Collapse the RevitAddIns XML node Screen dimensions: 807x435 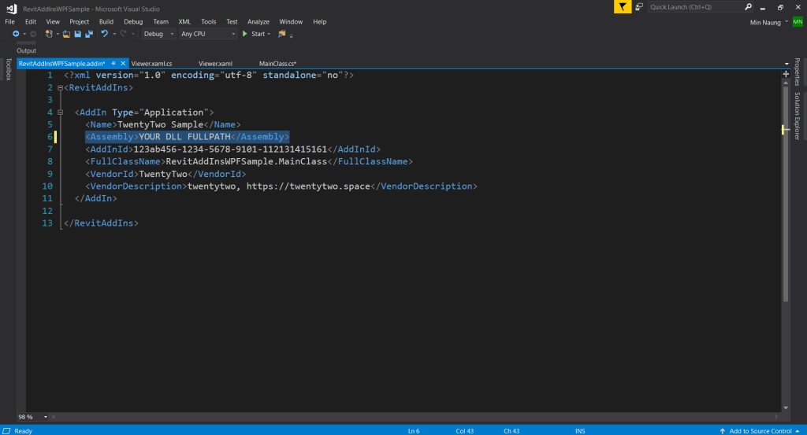pos(60,88)
